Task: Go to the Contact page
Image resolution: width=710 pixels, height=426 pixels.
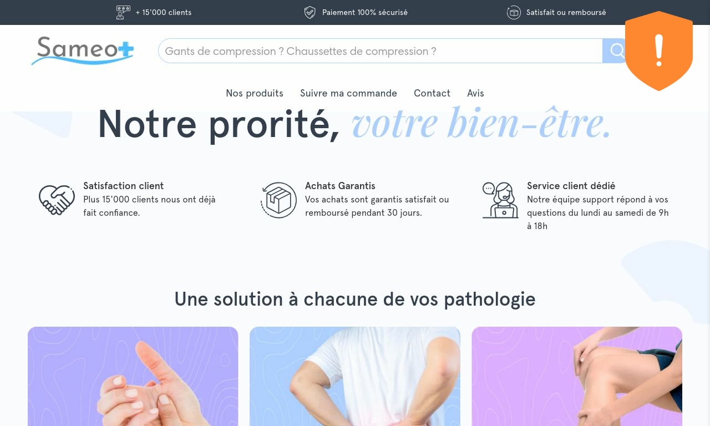Action: [432, 93]
